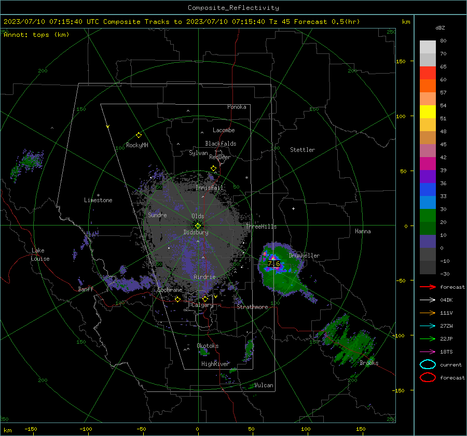The image size is (467, 436).
Task: Pick the purple 36-39 dBZ color swatch
Action: click(428, 177)
